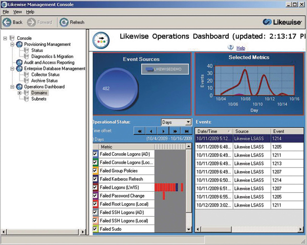
Task: Click the Help link under dashboard title
Action: [241, 48]
